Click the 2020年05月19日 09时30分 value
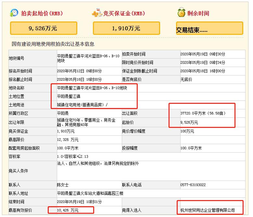This screenshot has height=217, width=253. click(202, 54)
